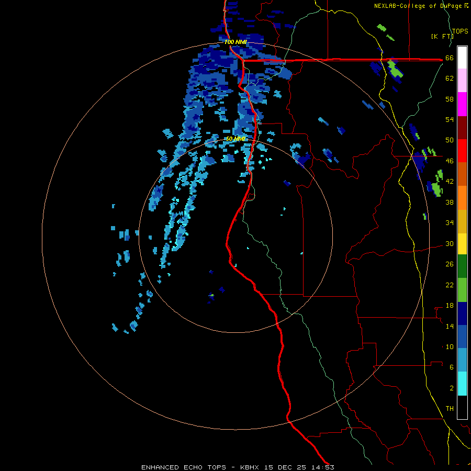Screen dimensions: 471x471
Task: Click the '18' legend number
Action: click(450, 306)
